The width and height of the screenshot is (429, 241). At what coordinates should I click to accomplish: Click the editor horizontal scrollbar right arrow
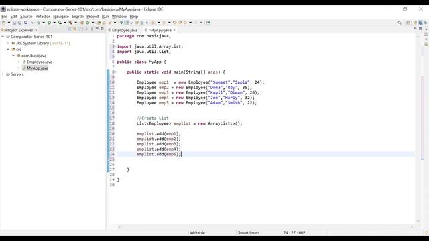pos(412,227)
